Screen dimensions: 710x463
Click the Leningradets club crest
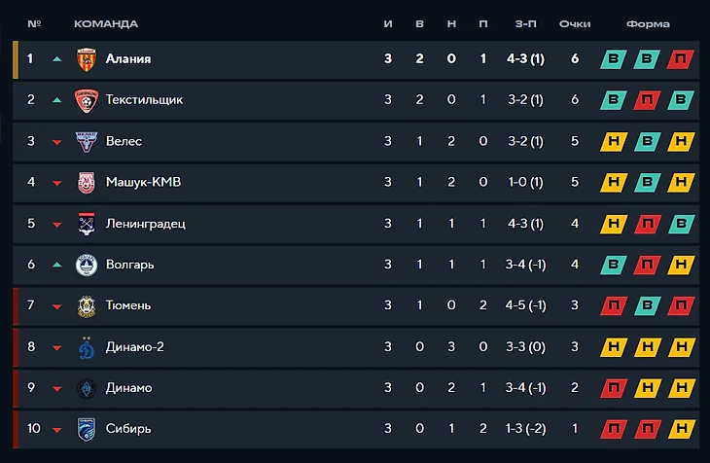pos(87,224)
